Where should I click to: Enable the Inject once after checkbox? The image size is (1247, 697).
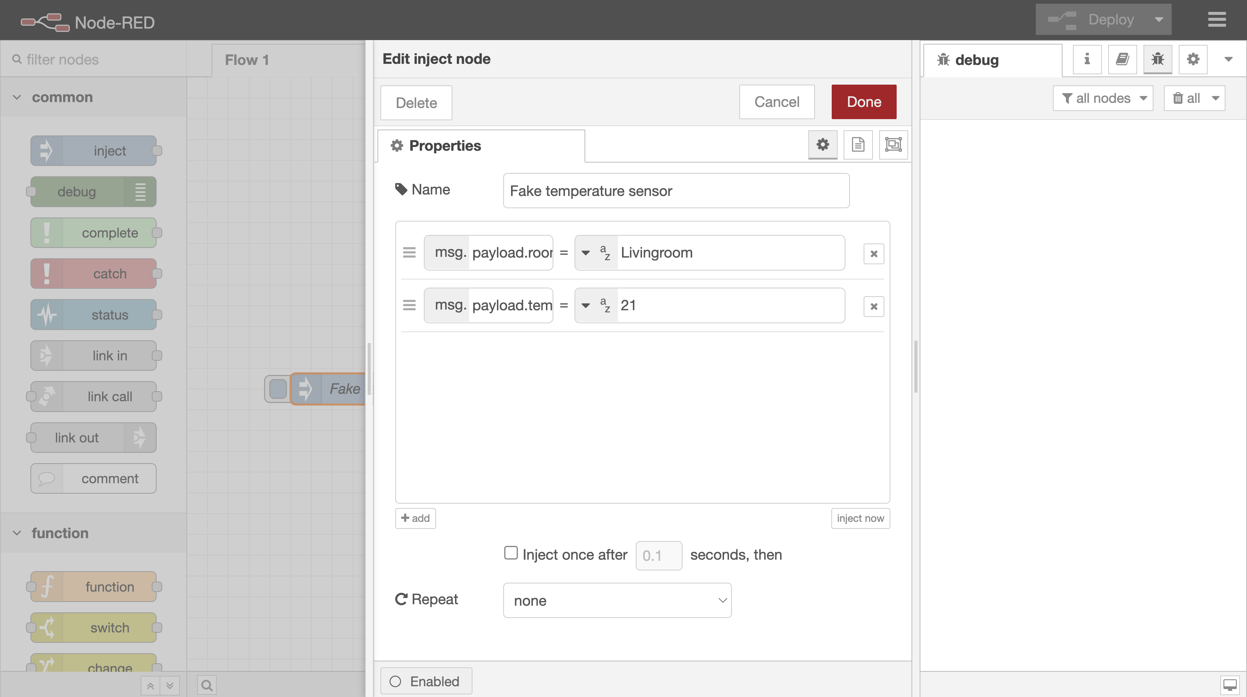coord(511,553)
